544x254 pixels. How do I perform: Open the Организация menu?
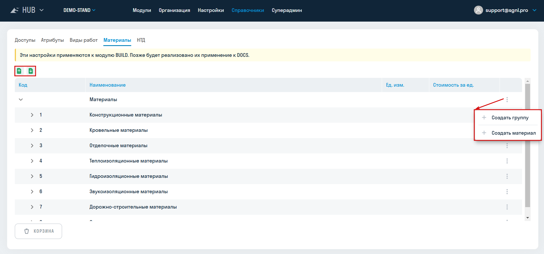[175, 10]
